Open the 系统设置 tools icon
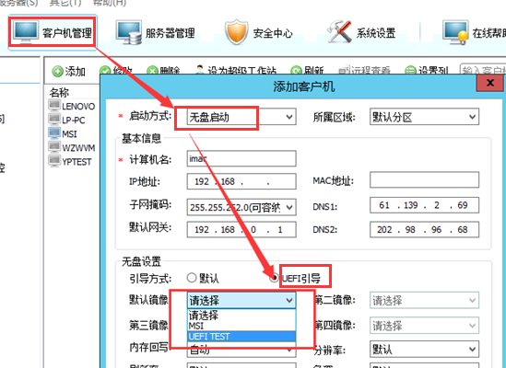This screenshot has width=506, height=368. (339, 31)
